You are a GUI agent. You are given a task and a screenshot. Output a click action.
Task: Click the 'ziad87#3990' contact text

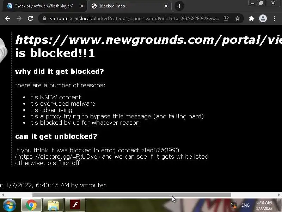tap(160, 150)
